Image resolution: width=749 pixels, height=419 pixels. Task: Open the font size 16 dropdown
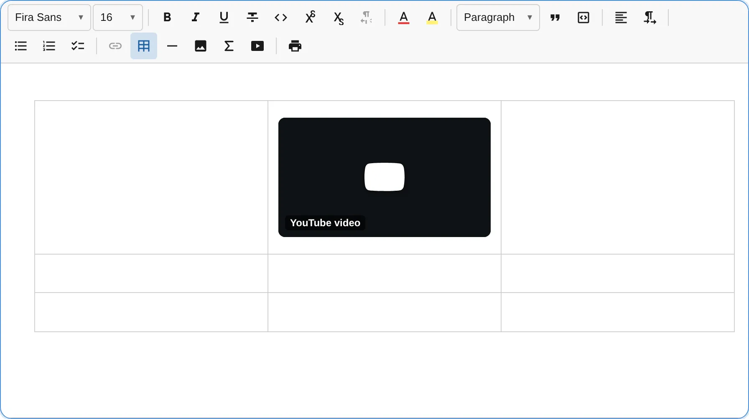(x=118, y=18)
